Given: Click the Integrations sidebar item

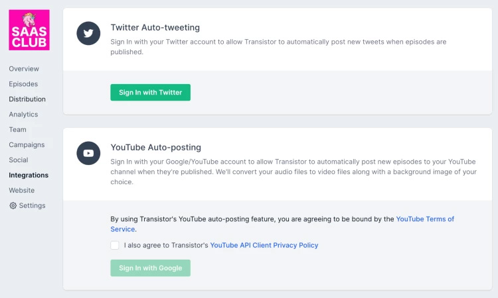Looking at the screenshot, I should point(29,175).
